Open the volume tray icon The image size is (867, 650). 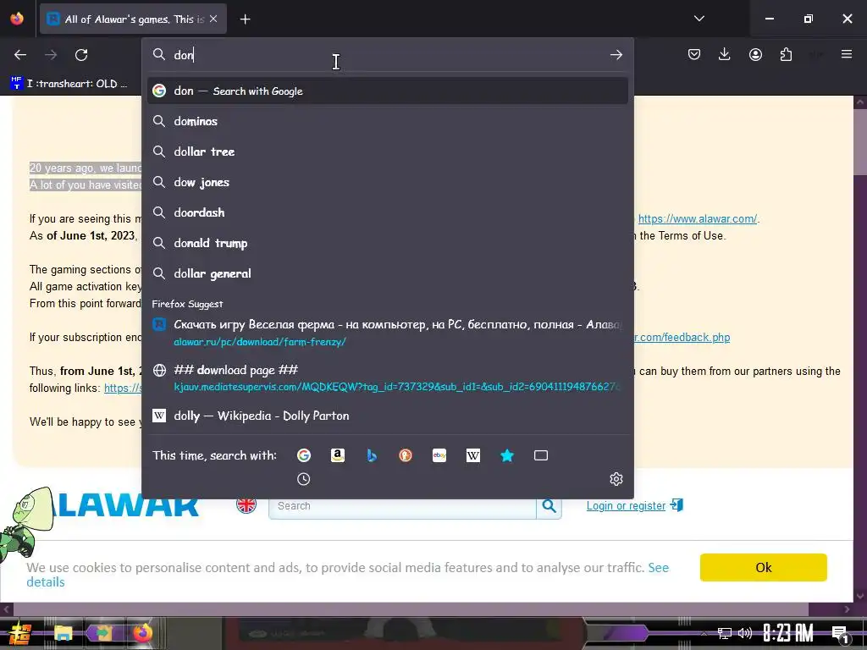(745, 633)
